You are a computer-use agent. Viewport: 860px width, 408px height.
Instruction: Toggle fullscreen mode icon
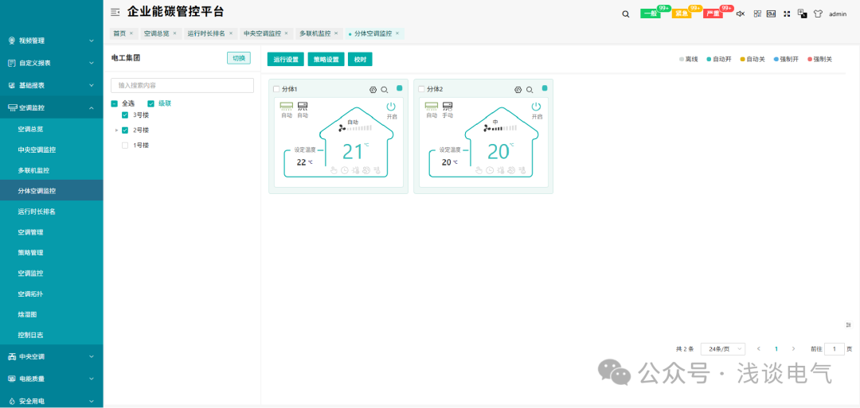pos(787,14)
